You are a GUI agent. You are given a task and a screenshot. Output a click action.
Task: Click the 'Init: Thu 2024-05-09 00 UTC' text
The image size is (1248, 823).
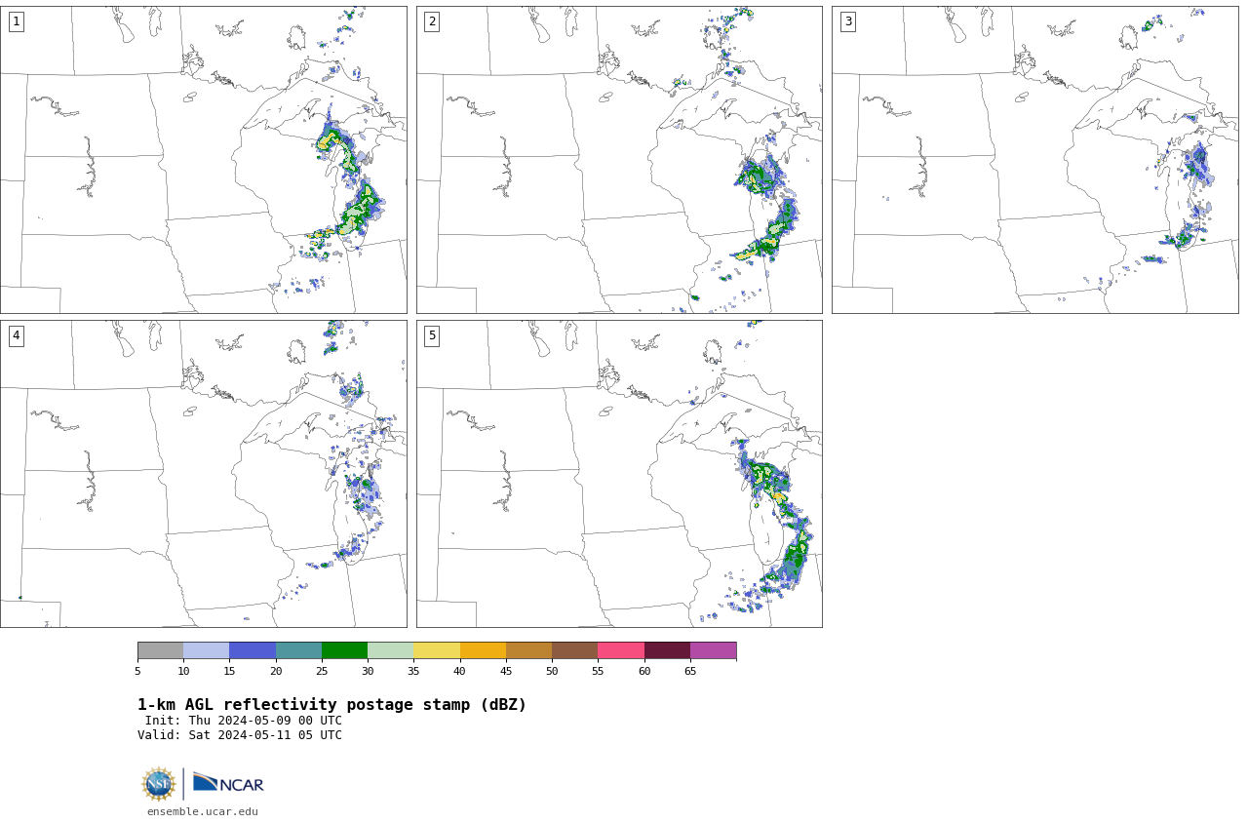coord(244,721)
